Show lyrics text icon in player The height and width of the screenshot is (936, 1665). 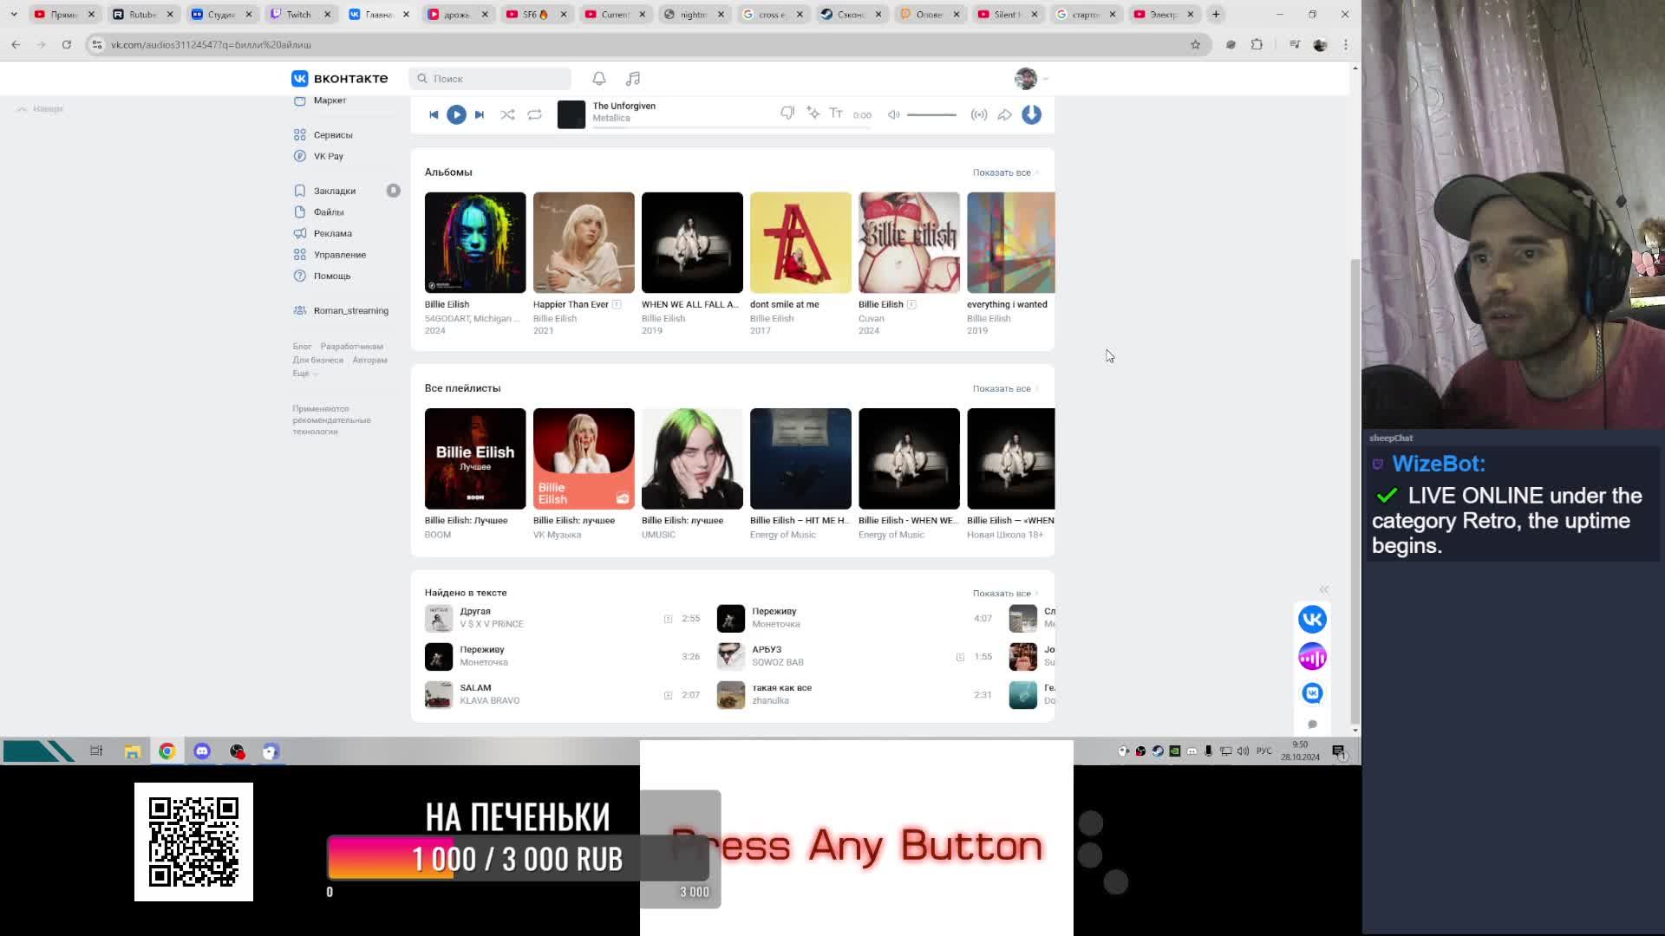[836, 114]
